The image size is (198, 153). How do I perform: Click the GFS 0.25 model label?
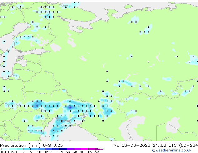(x=53, y=146)
